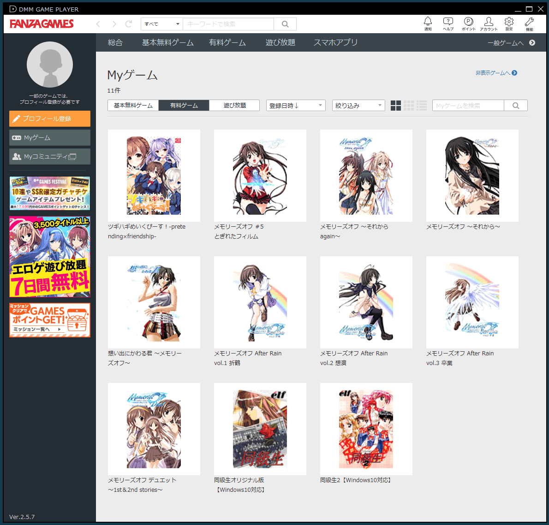The height and width of the screenshot is (525, 549).
Task: Open the 絞り込み filter dropdown
Action: (x=358, y=105)
